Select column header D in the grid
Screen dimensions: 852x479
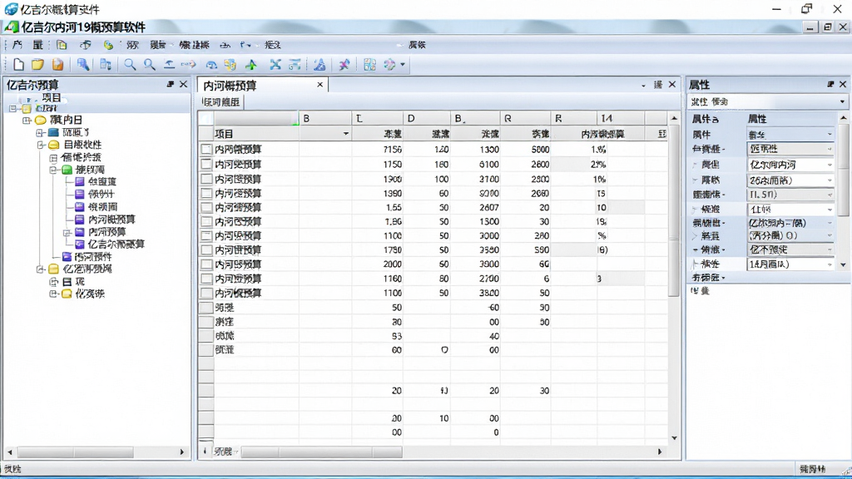[x=427, y=118]
